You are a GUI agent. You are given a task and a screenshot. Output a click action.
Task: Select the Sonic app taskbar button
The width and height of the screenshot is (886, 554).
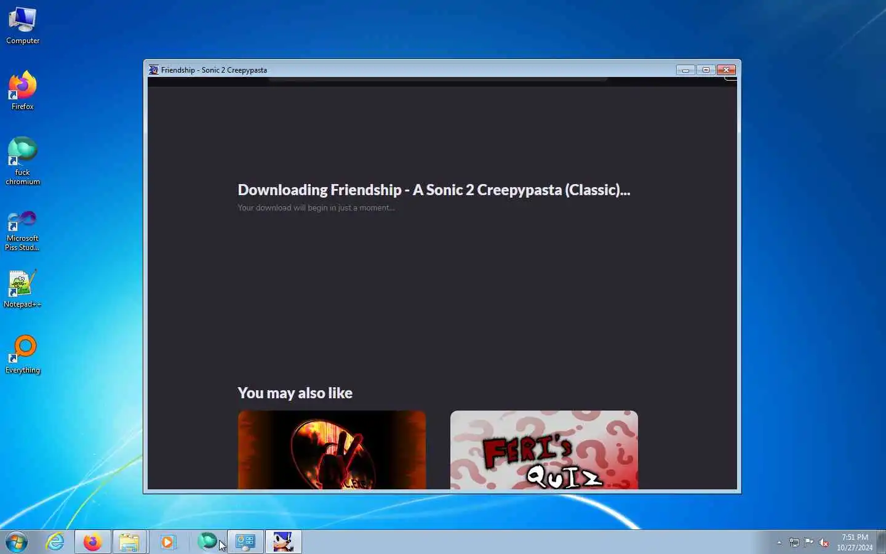pyautogui.click(x=284, y=542)
